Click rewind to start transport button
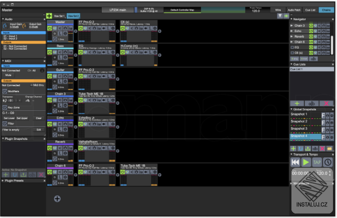 coord(295,162)
